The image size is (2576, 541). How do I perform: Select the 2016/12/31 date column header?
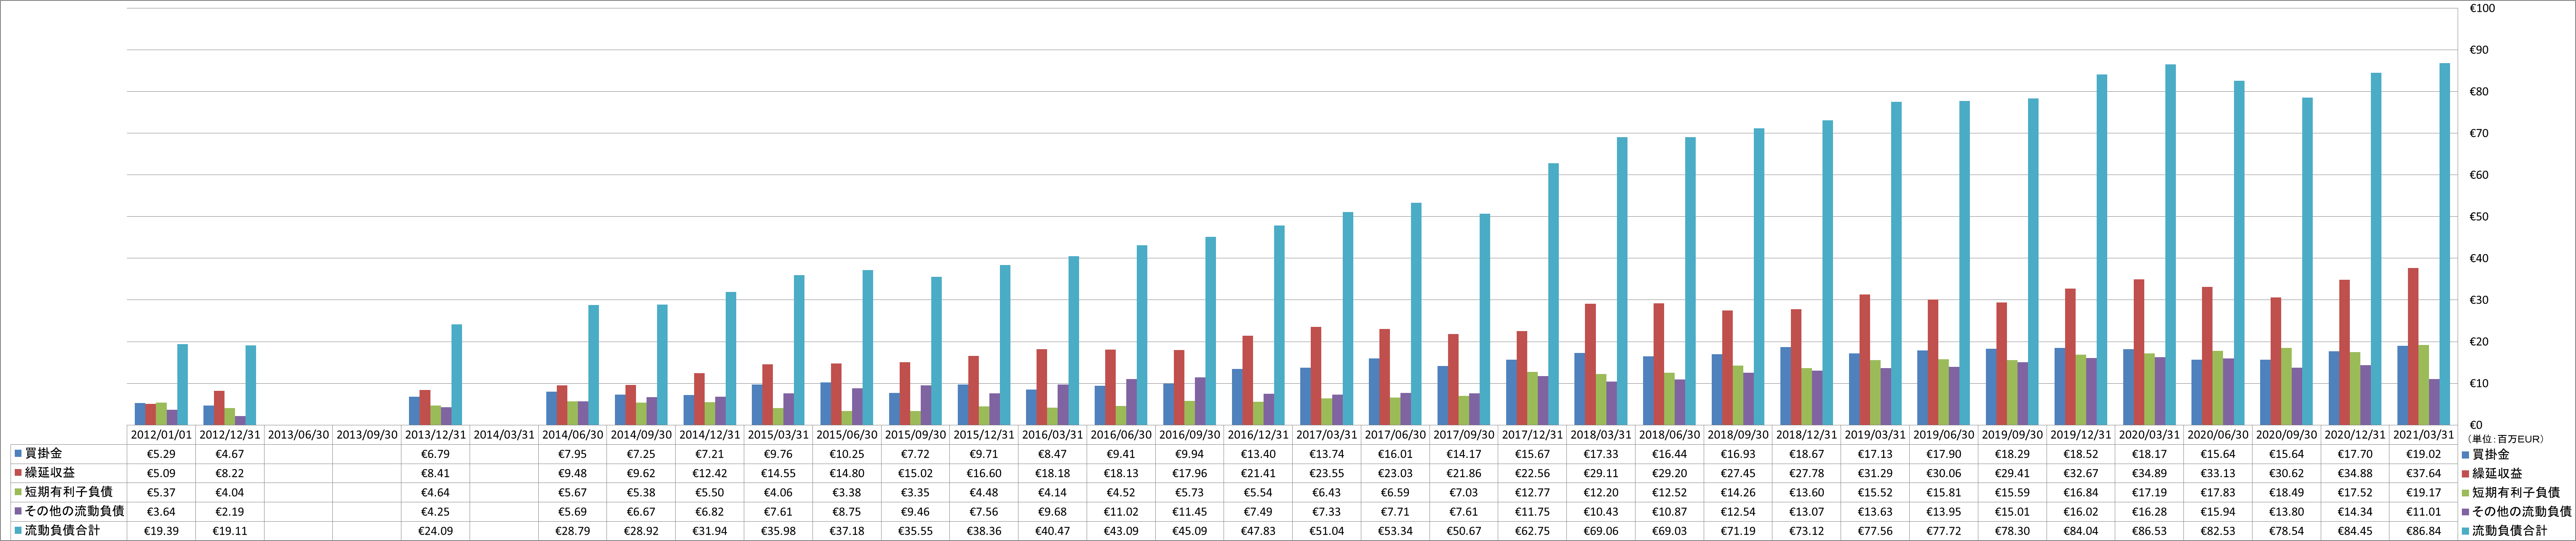1258,435
